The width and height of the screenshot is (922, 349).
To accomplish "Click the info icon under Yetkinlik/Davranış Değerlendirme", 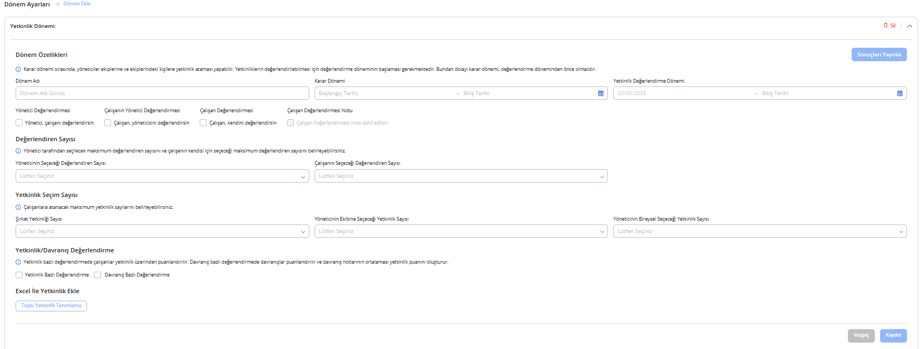I will coord(18,262).
